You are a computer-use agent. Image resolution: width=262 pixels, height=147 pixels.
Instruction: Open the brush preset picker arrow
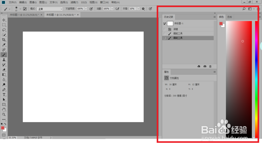point(20,9)
